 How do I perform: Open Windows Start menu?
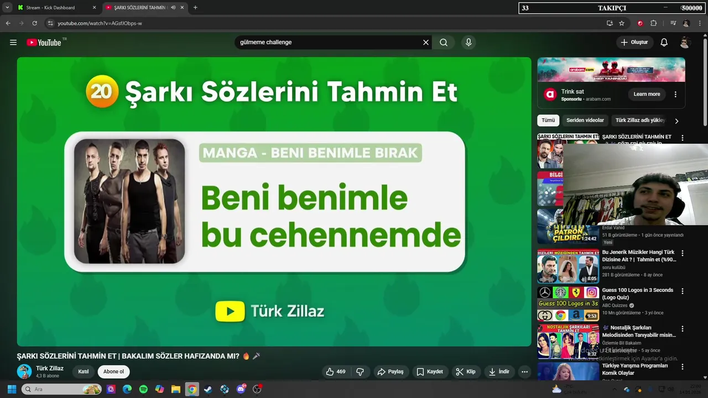[12, 389]
